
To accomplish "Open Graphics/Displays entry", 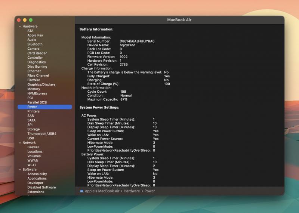I will 41,84.
